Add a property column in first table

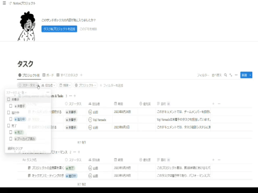click(x=213, y=104)
